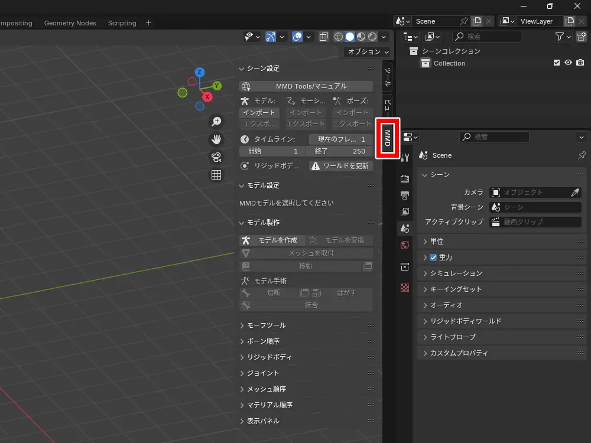Click the 終了 frame value field
The image size is (591, 443).
[340, 151]
